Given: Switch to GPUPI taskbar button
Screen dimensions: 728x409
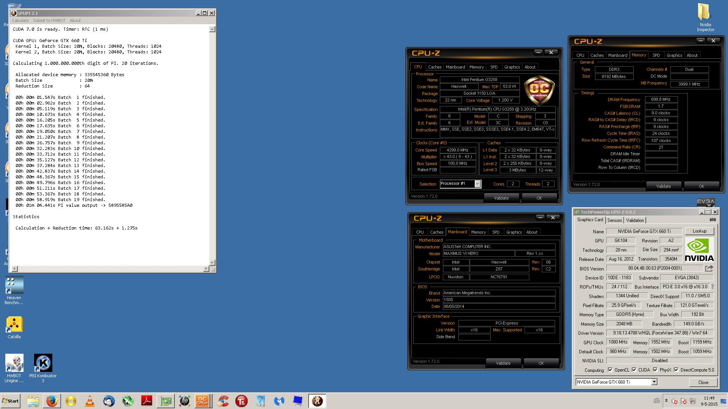Looking at the screenshot, I should (317, 401).
